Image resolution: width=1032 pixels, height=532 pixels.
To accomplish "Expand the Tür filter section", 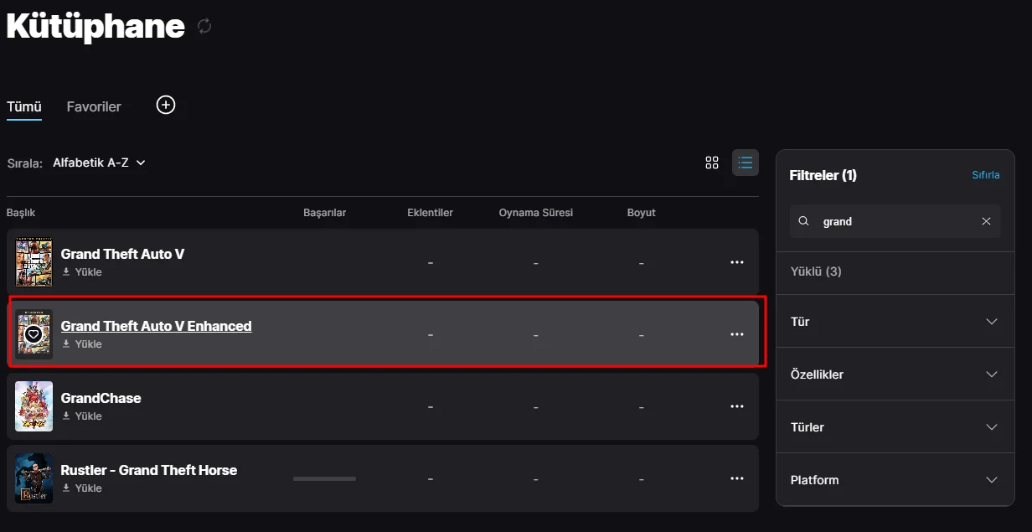I will [x=895, y=322].
